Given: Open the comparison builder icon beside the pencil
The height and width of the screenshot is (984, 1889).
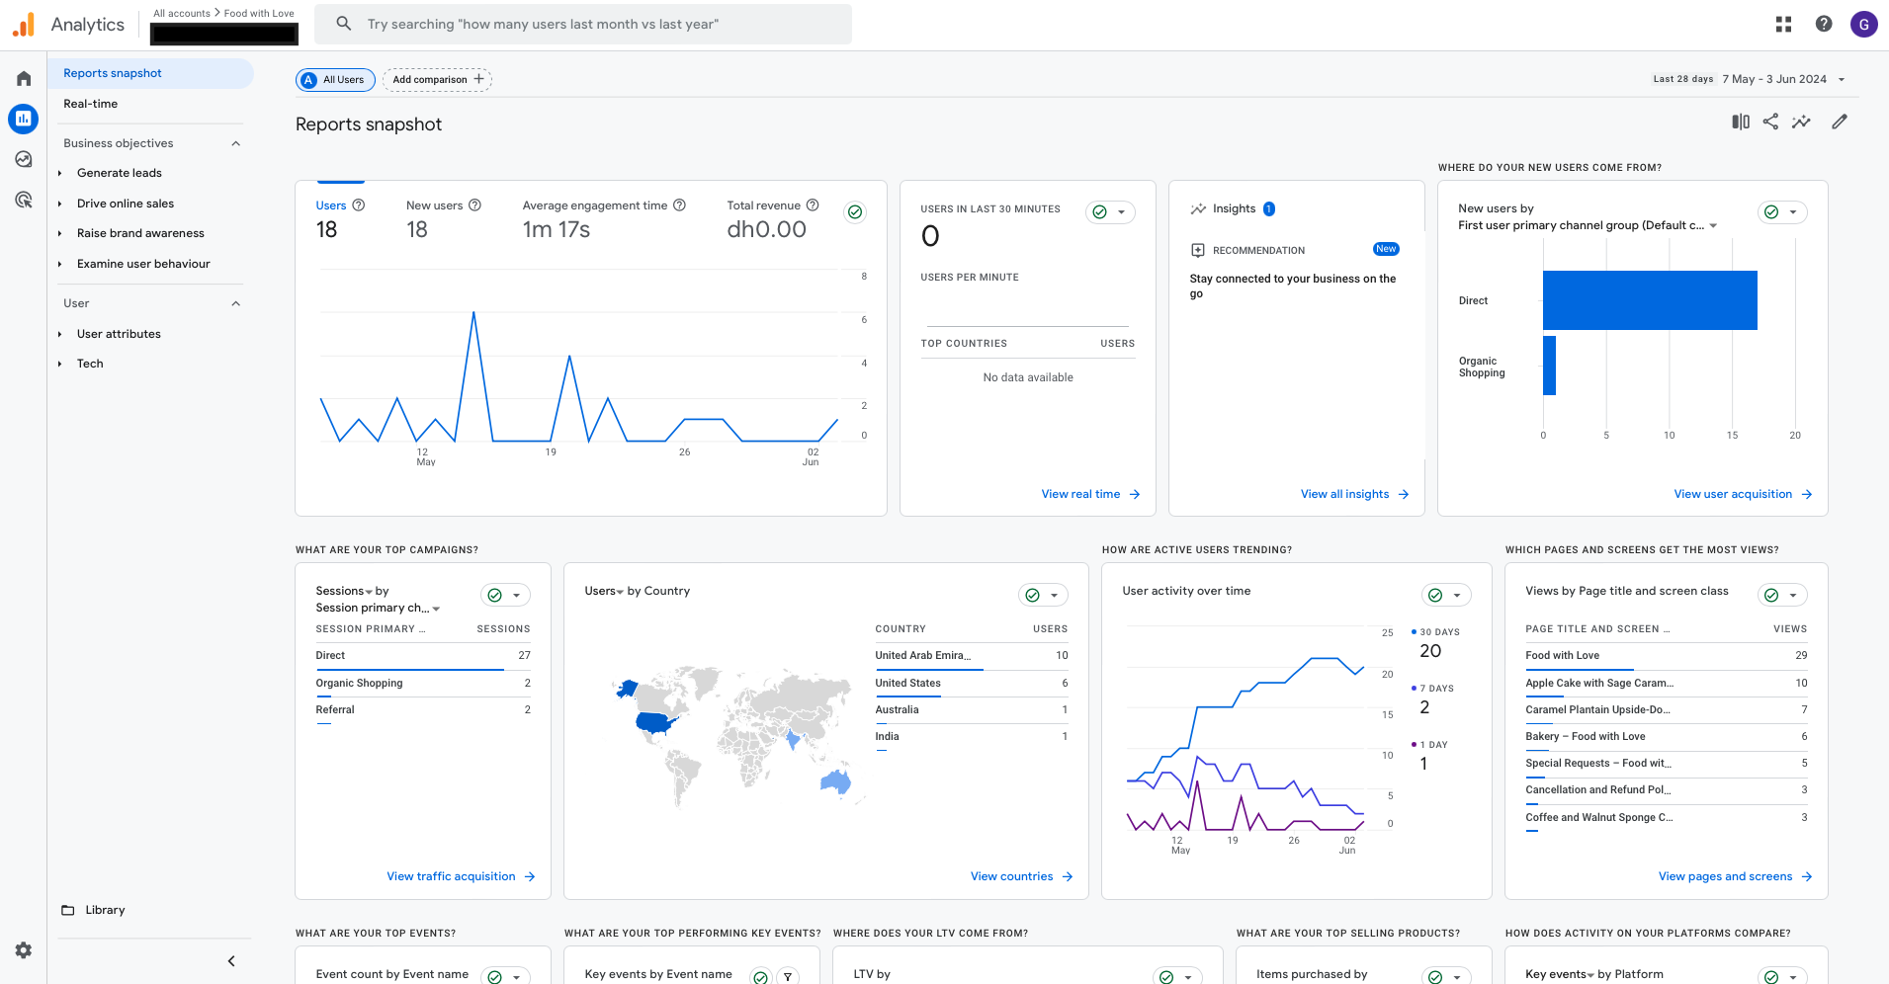Looking at the screenshot, I should [x=1740, y=121].
